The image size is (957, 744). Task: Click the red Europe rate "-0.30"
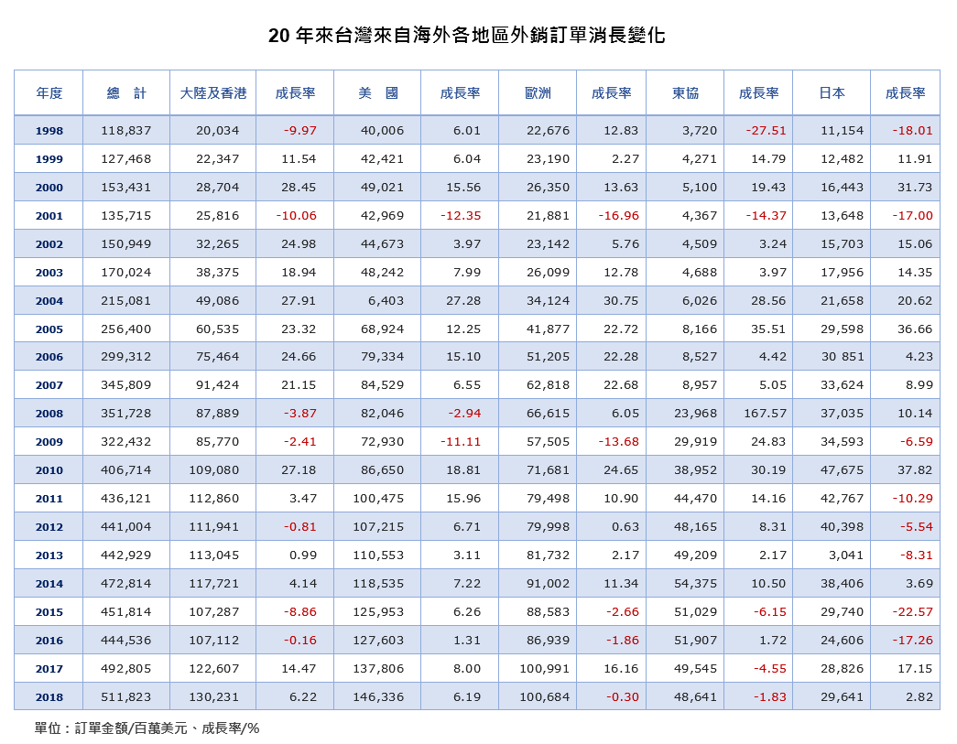click(x=622, y=697)
